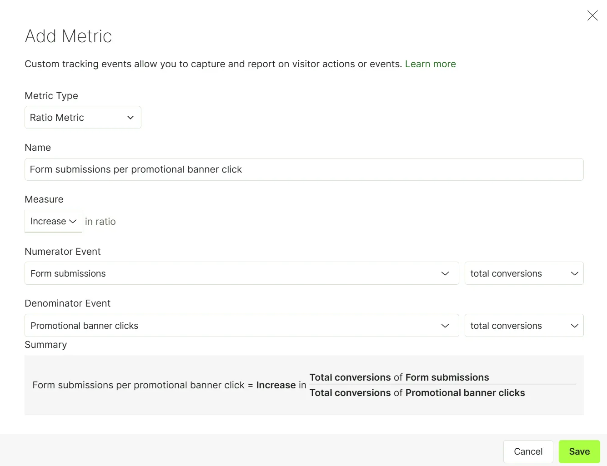The width and height of the screenshot is (607, 466).
Task: Click the 'Measure' label
Action: pos(44,199)
